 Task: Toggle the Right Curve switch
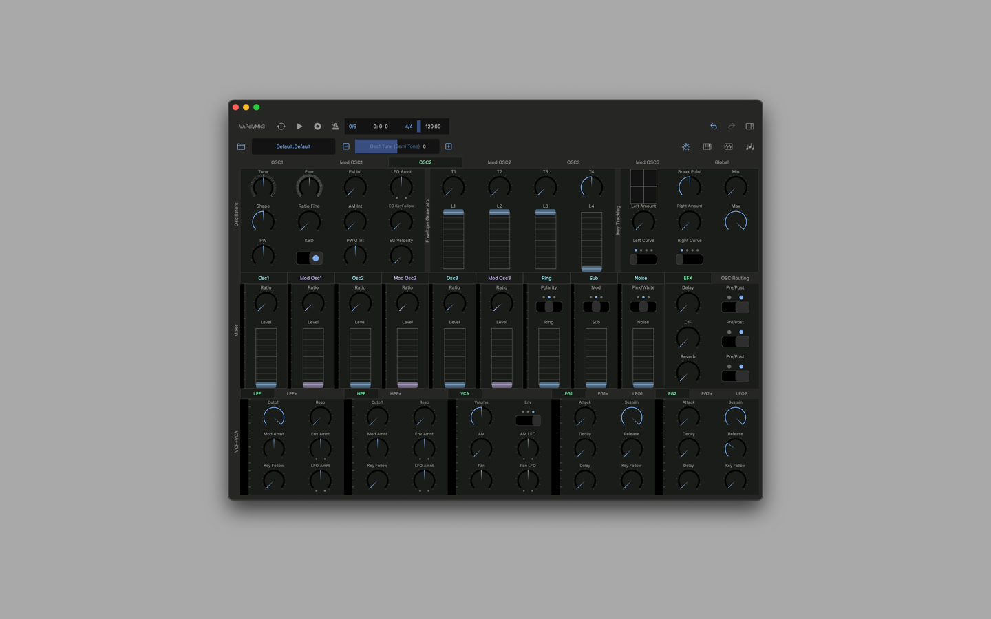coord(690,259)
